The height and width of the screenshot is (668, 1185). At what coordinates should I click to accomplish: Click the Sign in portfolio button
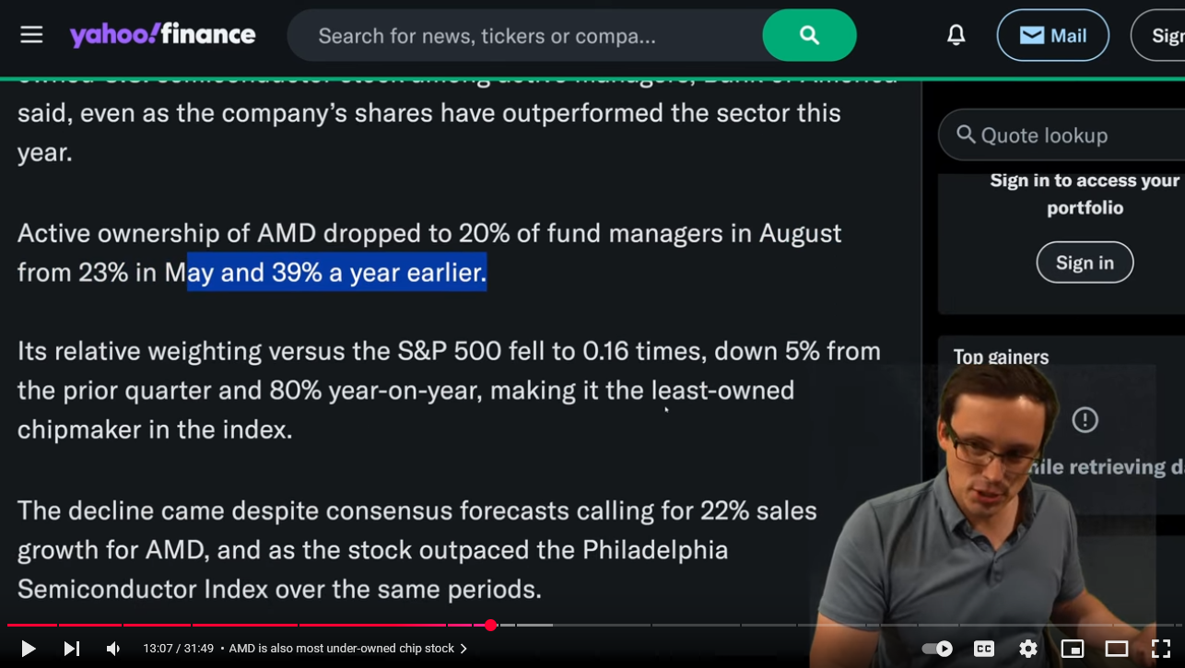click(x=1085, y=263)
